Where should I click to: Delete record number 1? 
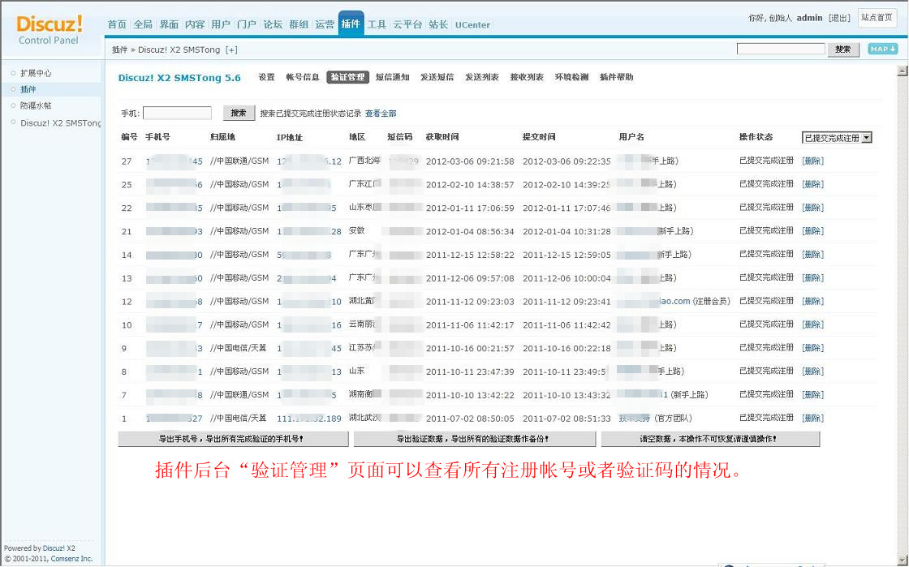click(812, 419)
